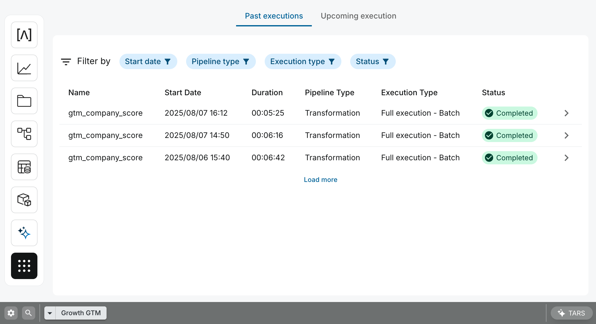Open the apps grid icon in sidebar

tap(24, 266)
